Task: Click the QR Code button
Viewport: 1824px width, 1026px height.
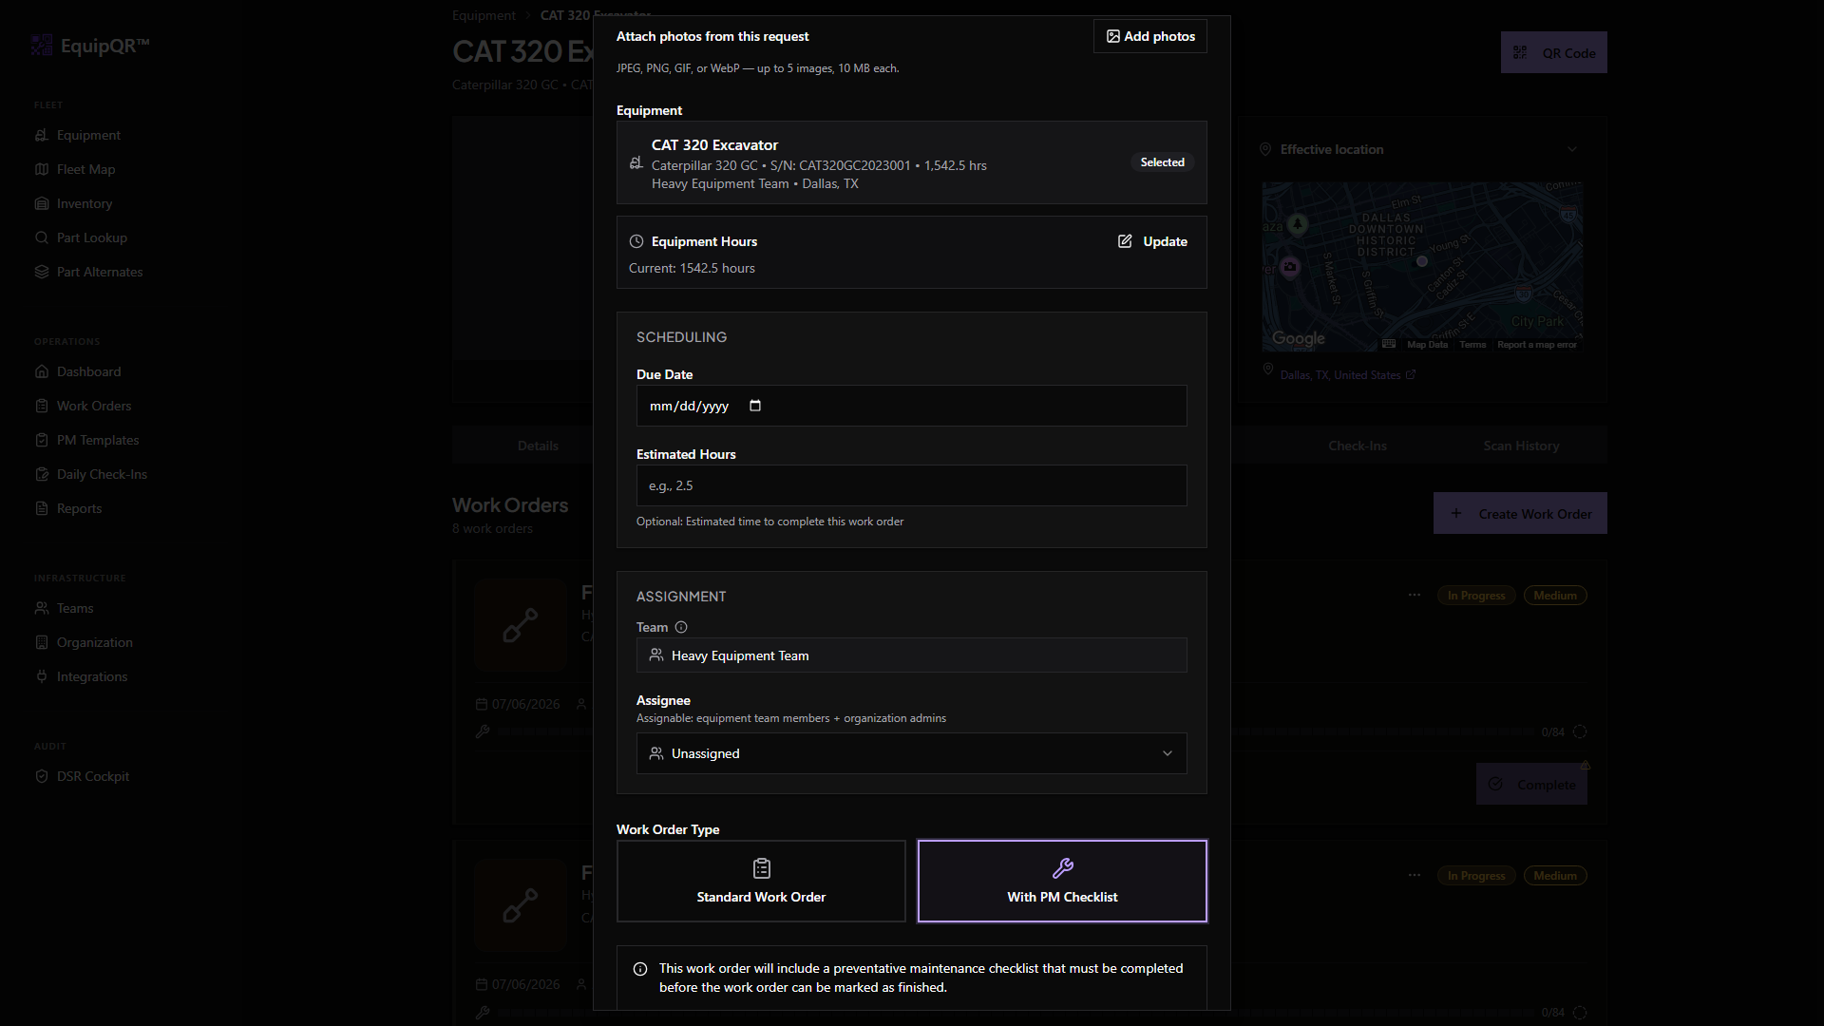Action: (1554, 52)
